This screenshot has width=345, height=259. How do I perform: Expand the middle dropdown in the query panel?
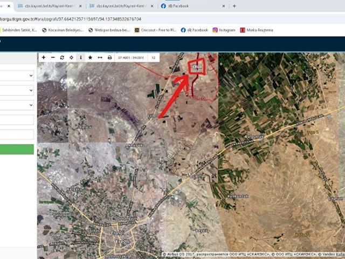[x=17, y=90]
